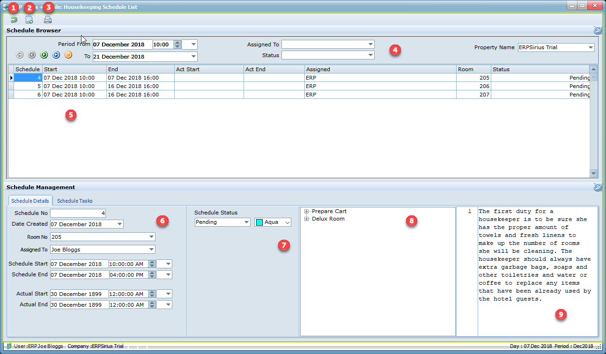606x354 pixels.
Task: Collapse the Schedule Browser panel using its header icon
Action: (598, 30)
